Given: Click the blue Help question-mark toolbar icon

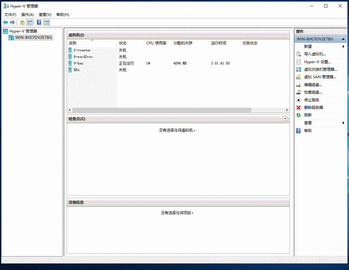Looking at the screenshot, I should [39, 22].
